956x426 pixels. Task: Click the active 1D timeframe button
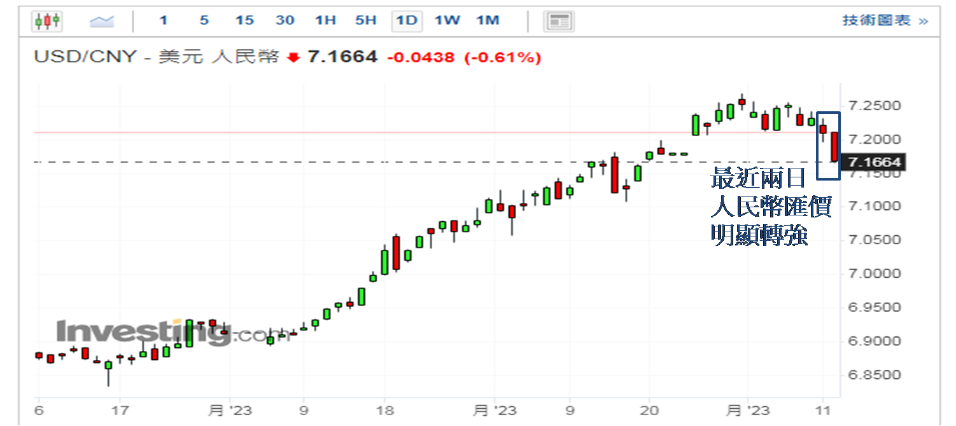tap(407, 20)
